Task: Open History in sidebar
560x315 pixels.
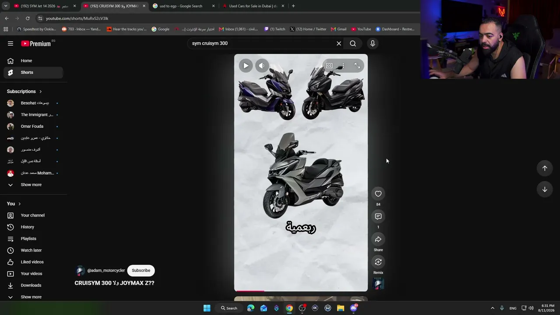Action: click(33, 227)
